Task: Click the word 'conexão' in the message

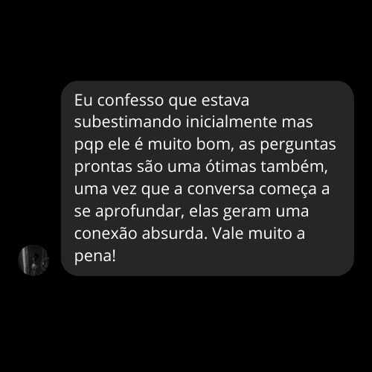Action: 106,233
